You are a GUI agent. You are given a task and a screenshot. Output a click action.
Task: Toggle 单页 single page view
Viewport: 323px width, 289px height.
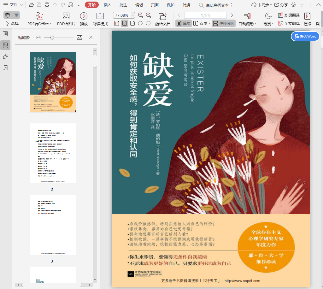click(184, 23)
